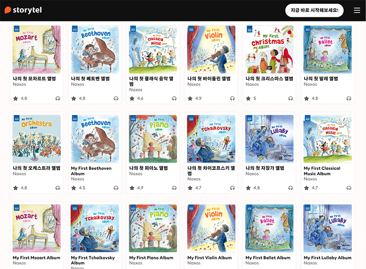The image size is (366, 269).
Task: Click headphones icon on 나의 첫 크리스마스 앨범 card
Action: pyautogui.click(x=291, y=98)
